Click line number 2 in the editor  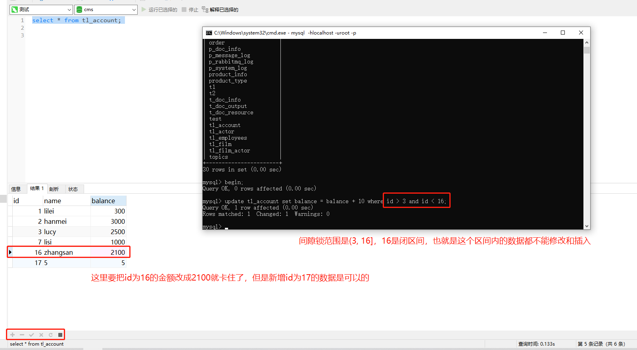point(22,28)
